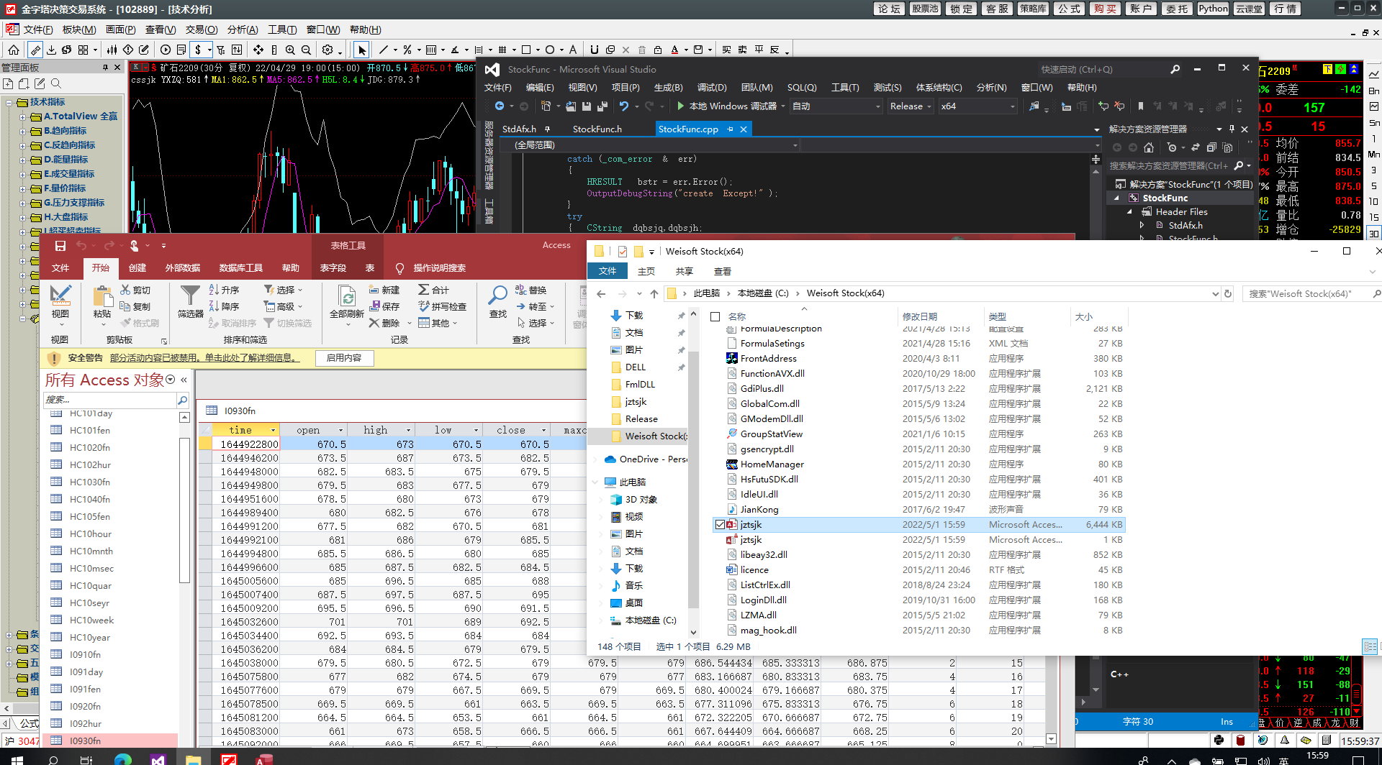The height and width of the screenshot is (765, 1382).
Task: Click the zoom-out magnifier in trading toolbar
Action: tap(306, 50)
